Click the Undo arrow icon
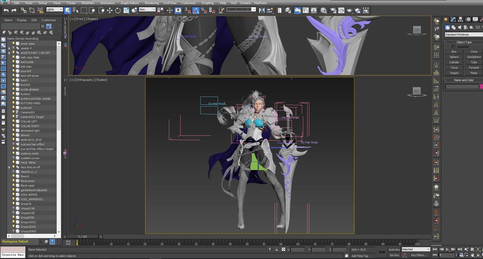Image resolution: width=483 pixels, height=259 pixels. tap(6, 10)
